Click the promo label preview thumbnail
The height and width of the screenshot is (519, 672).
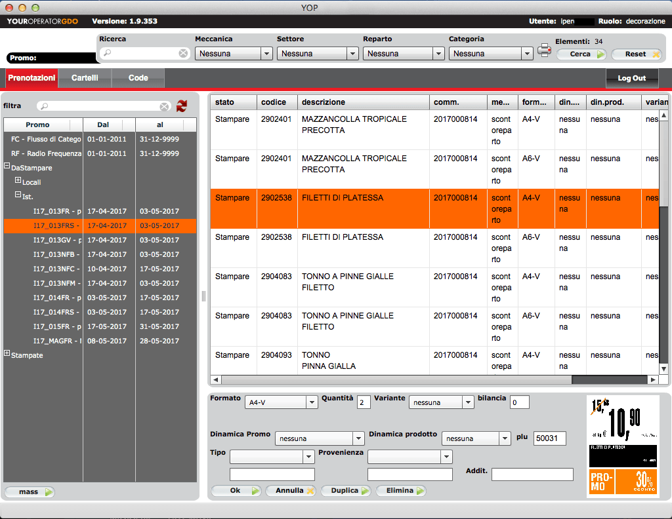(x=623, y=446)
